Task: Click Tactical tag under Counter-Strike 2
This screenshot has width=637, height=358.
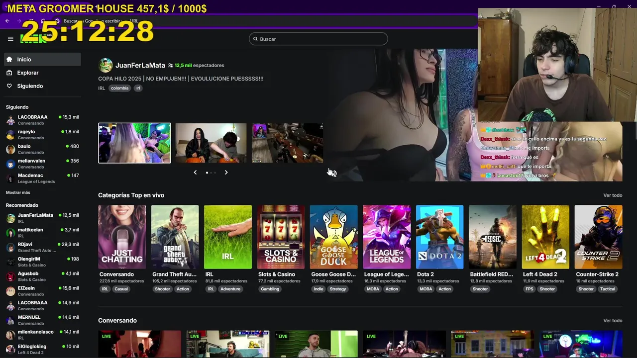Action: [x=607, y=289]
